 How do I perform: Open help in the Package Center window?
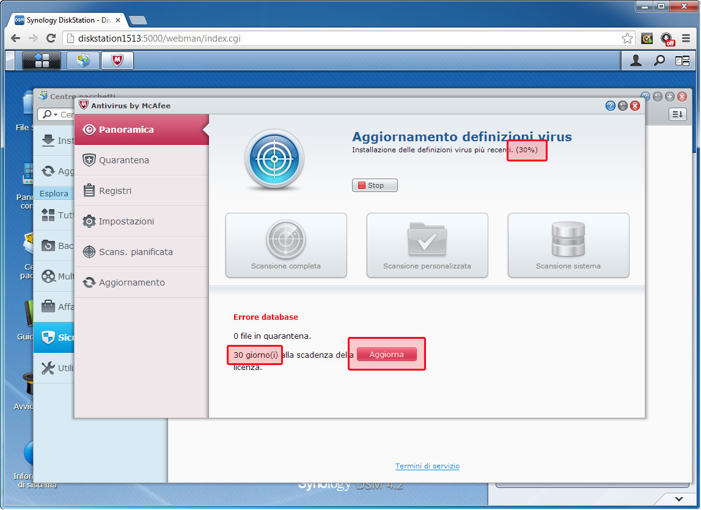645,97
